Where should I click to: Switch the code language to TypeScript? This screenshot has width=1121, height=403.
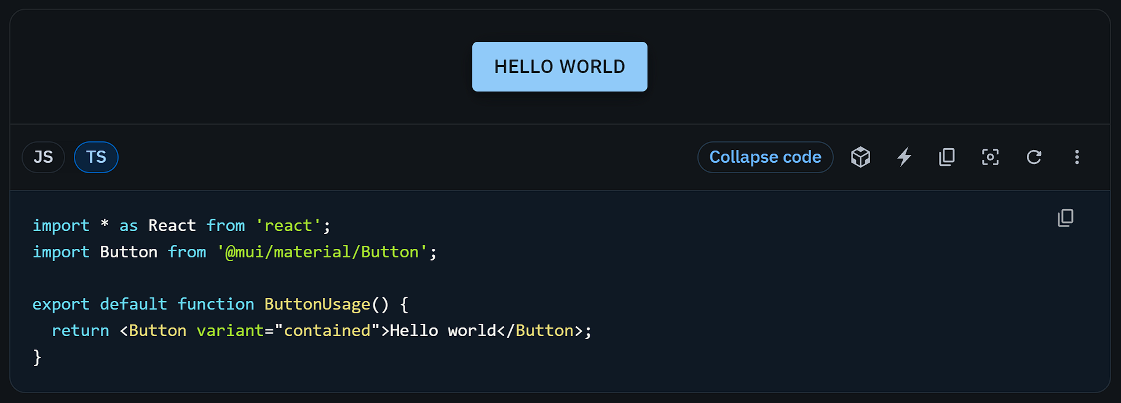click(x=96, y=157)
